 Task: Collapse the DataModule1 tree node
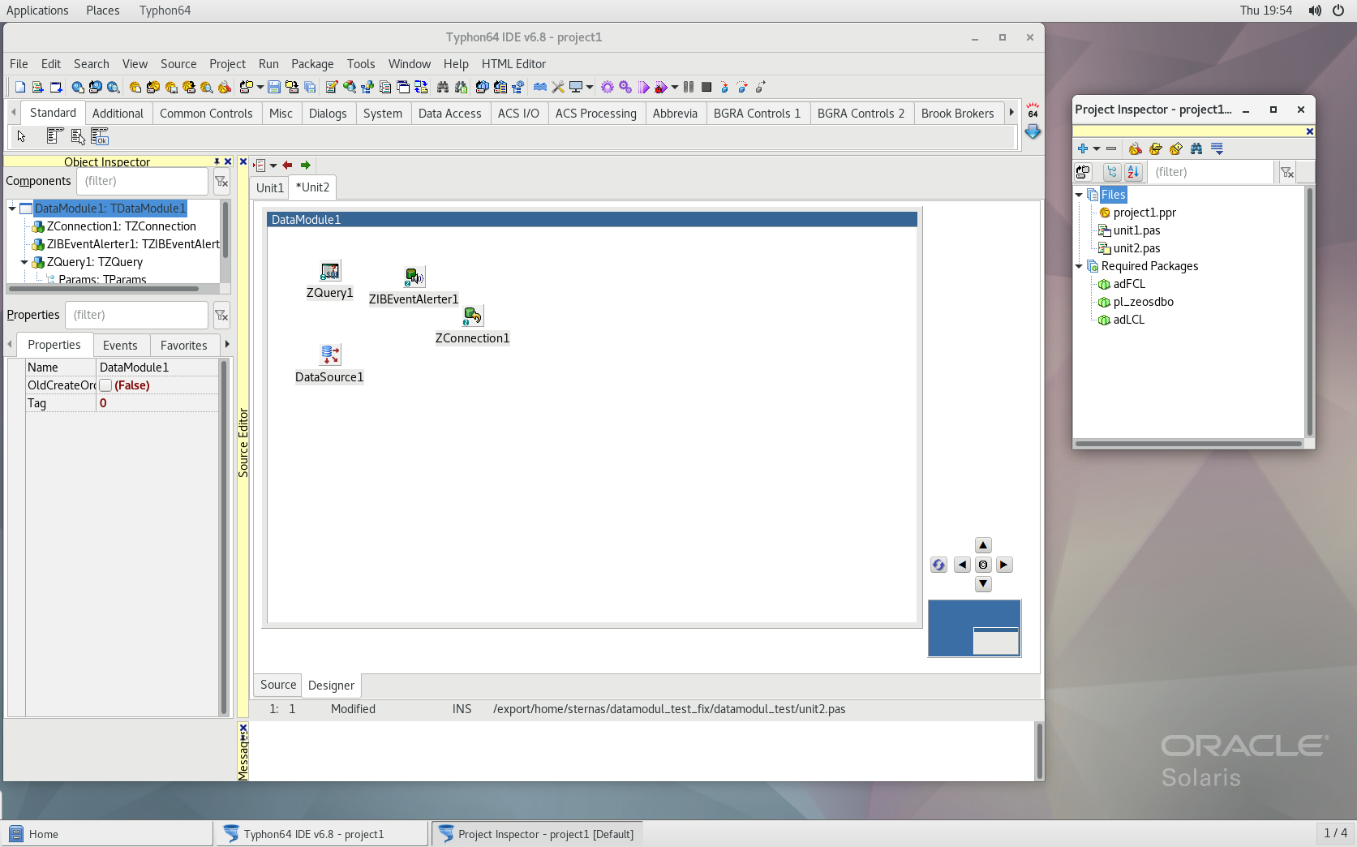pos(12,209)
